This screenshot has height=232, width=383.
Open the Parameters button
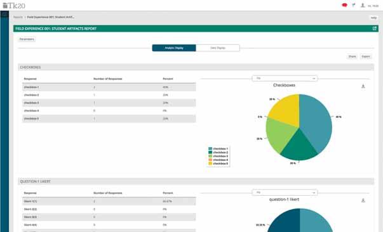(x=27, y=39)
